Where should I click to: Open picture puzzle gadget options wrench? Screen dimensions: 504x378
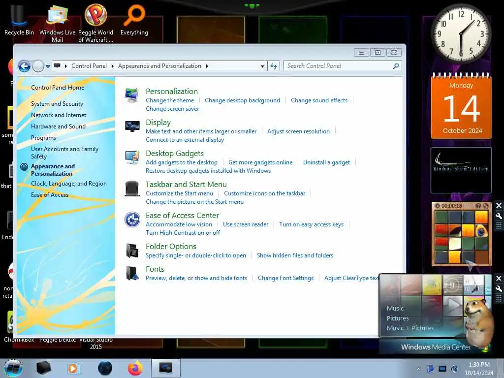[x=499, y=216]
